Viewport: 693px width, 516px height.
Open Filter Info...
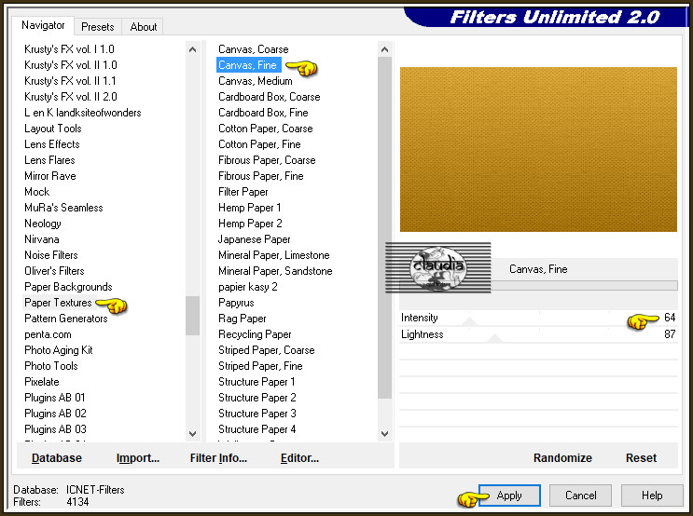[218, 458]
